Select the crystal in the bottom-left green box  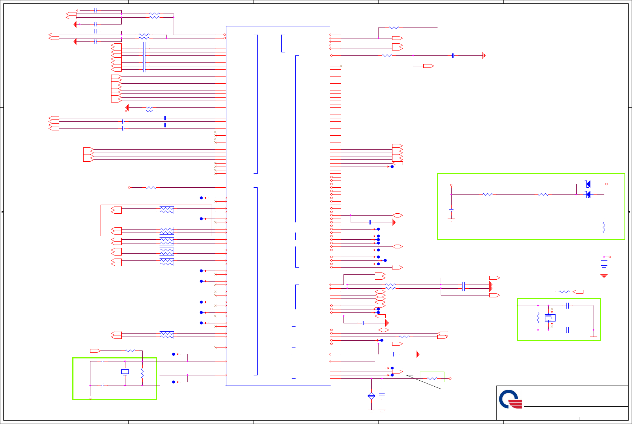[125, 372]
